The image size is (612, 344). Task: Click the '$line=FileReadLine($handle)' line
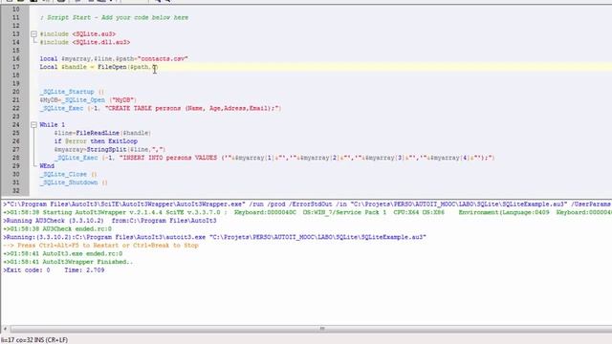102,133
